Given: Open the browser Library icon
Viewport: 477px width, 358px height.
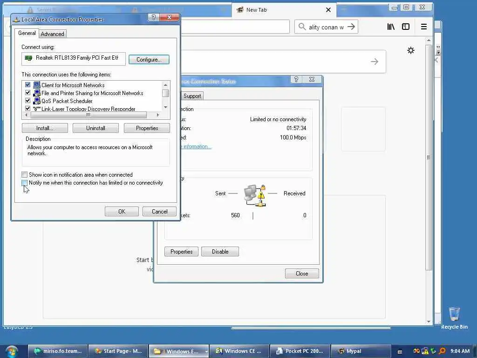Looking at the screenshot, I should tap(391, 27).
